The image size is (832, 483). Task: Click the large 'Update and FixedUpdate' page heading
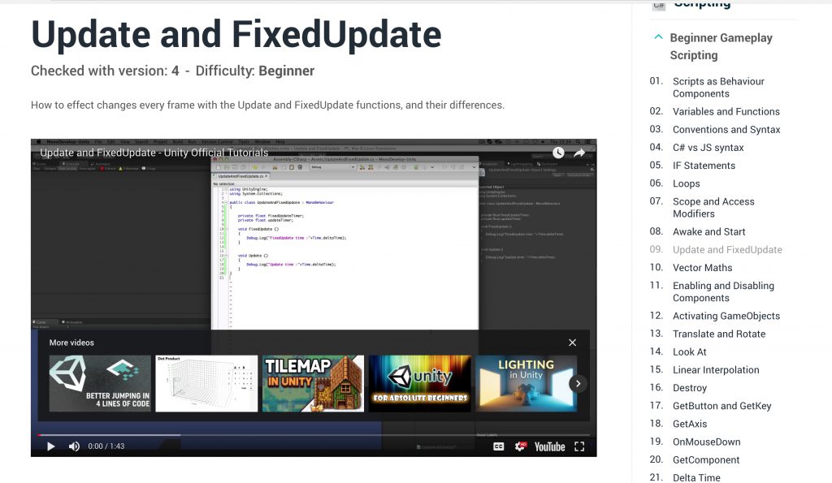pos(236,34)
